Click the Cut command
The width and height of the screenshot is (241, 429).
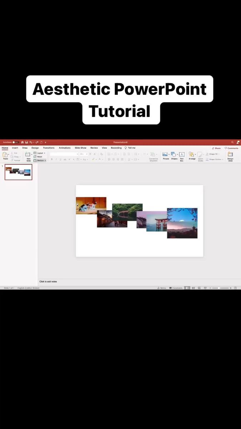[x=14, y=153]
